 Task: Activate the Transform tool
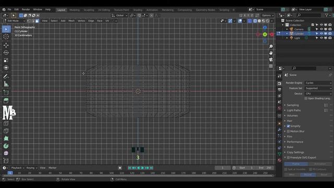(x=6, y=68)
